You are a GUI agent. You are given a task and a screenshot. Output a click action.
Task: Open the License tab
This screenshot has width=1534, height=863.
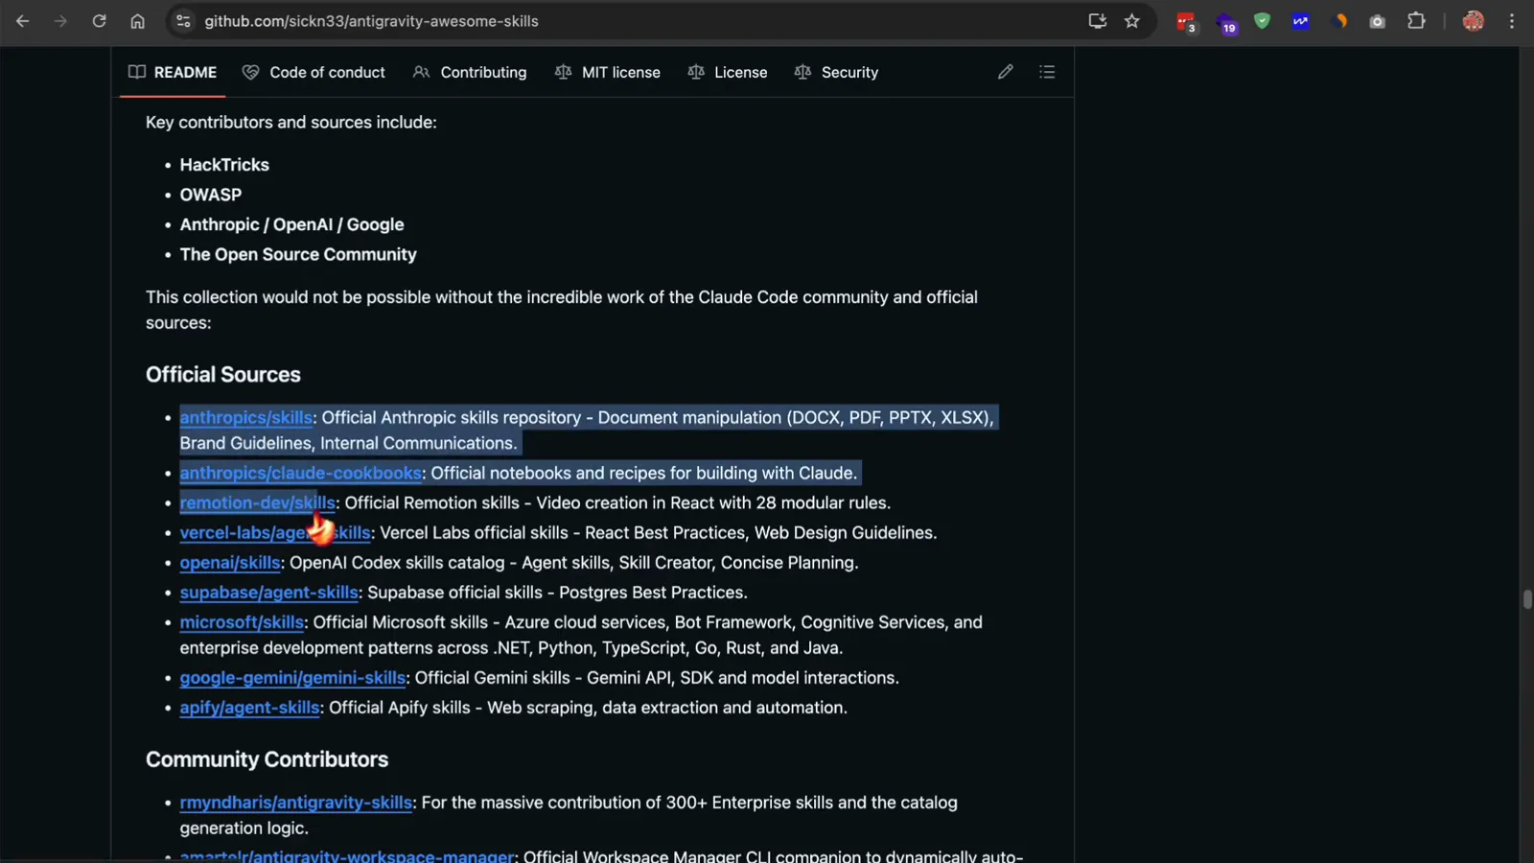click(x=728, y=72)
